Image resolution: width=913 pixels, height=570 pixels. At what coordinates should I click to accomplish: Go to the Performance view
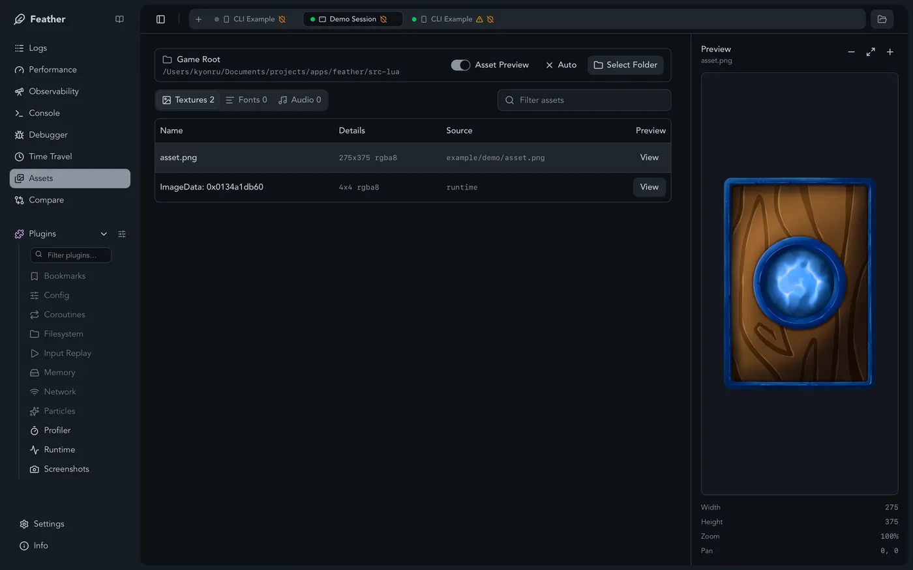pyautogui.click(x=70, y=70)
